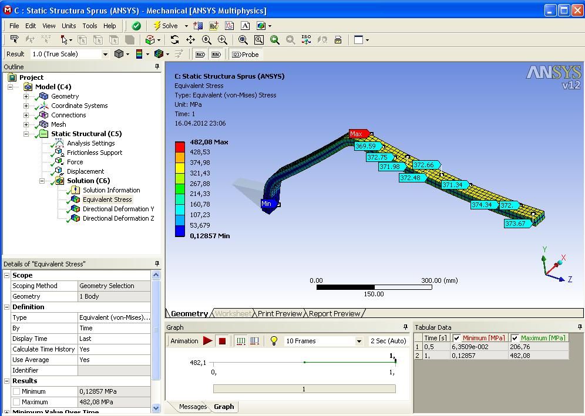This screenshot has width=585, height=416.
Task: Collapse the Scope details section
Action: (6, 275)
